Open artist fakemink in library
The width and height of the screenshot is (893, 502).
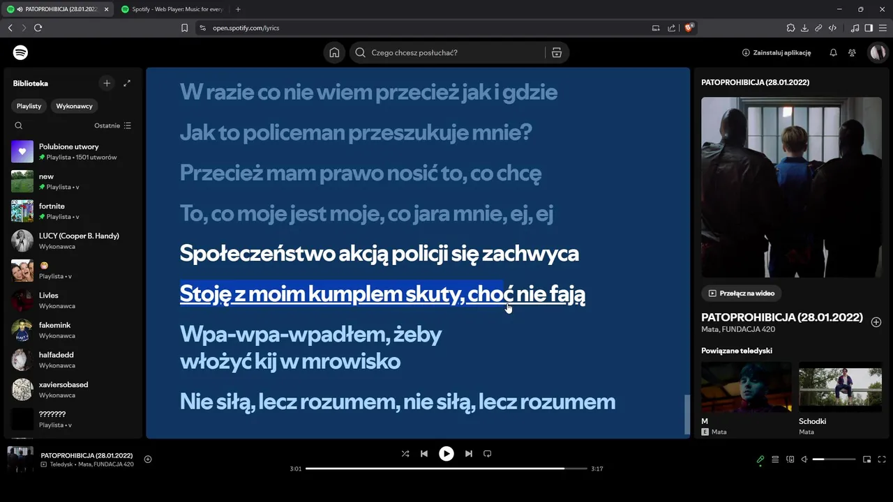pyautogui.click(x=73, y=330)
